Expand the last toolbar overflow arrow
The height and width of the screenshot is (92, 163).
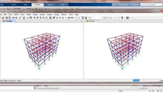132,18
